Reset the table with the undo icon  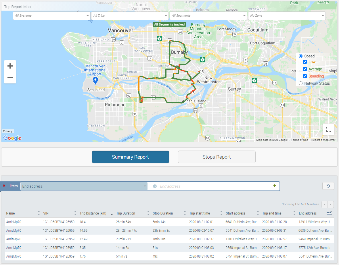pyautogui.click(x=328, y=186)
